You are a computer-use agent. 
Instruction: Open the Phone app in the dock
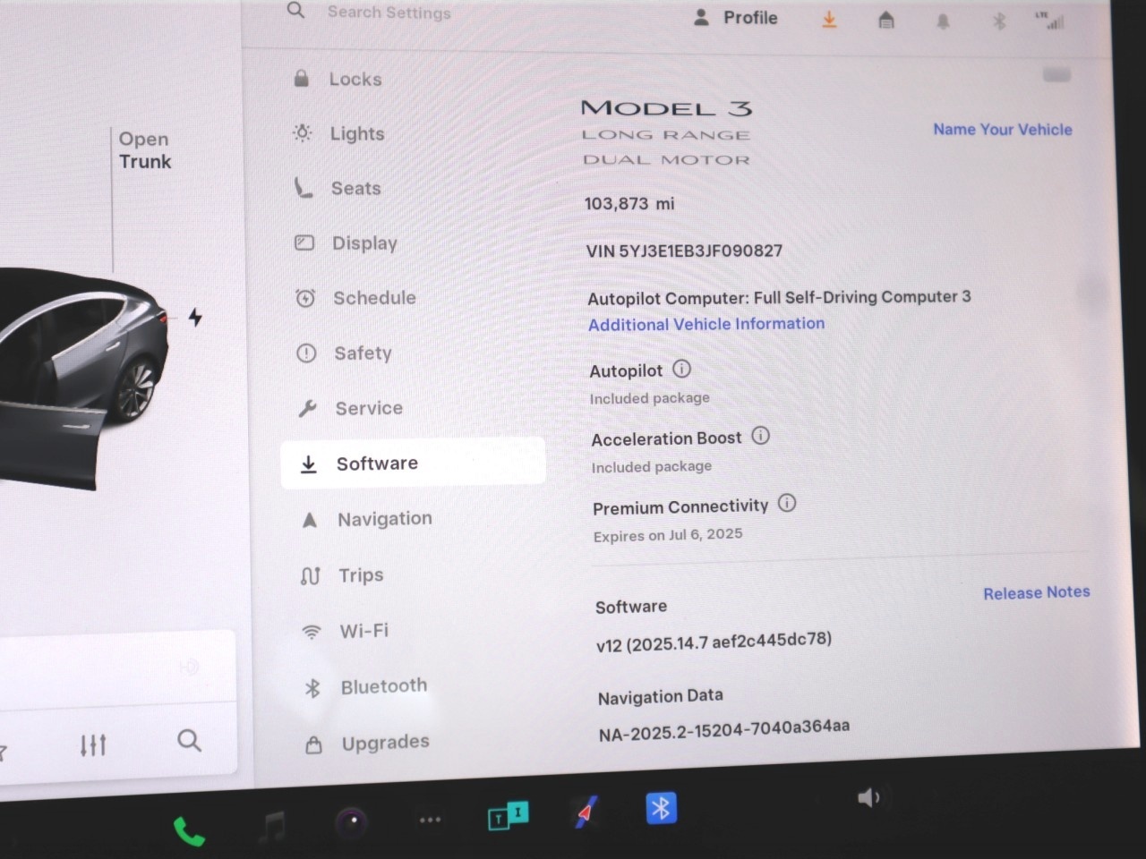pos(189,831)
